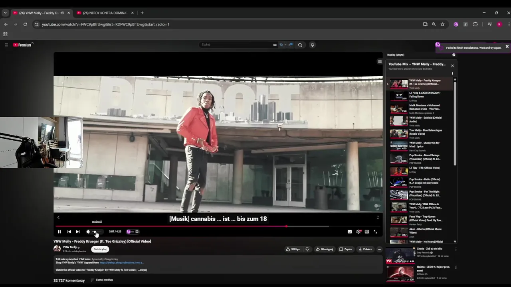Screen dimensions: 511x287
Task: Focus the Szukaj search field
Action: (x=236, y=45)
